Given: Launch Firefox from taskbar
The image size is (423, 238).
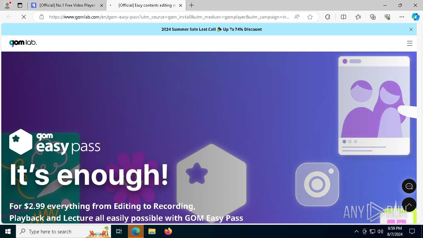Looking at the screenshot, I should click(x=168, y=231).
